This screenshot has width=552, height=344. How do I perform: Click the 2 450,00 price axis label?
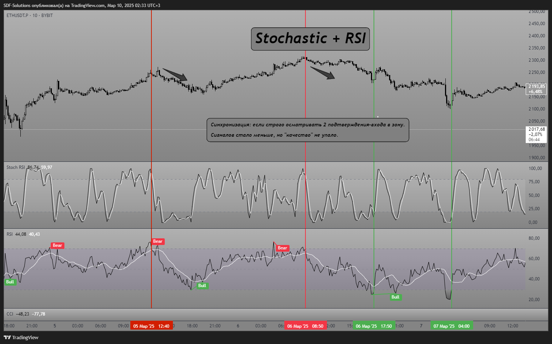tap(537, 24)
